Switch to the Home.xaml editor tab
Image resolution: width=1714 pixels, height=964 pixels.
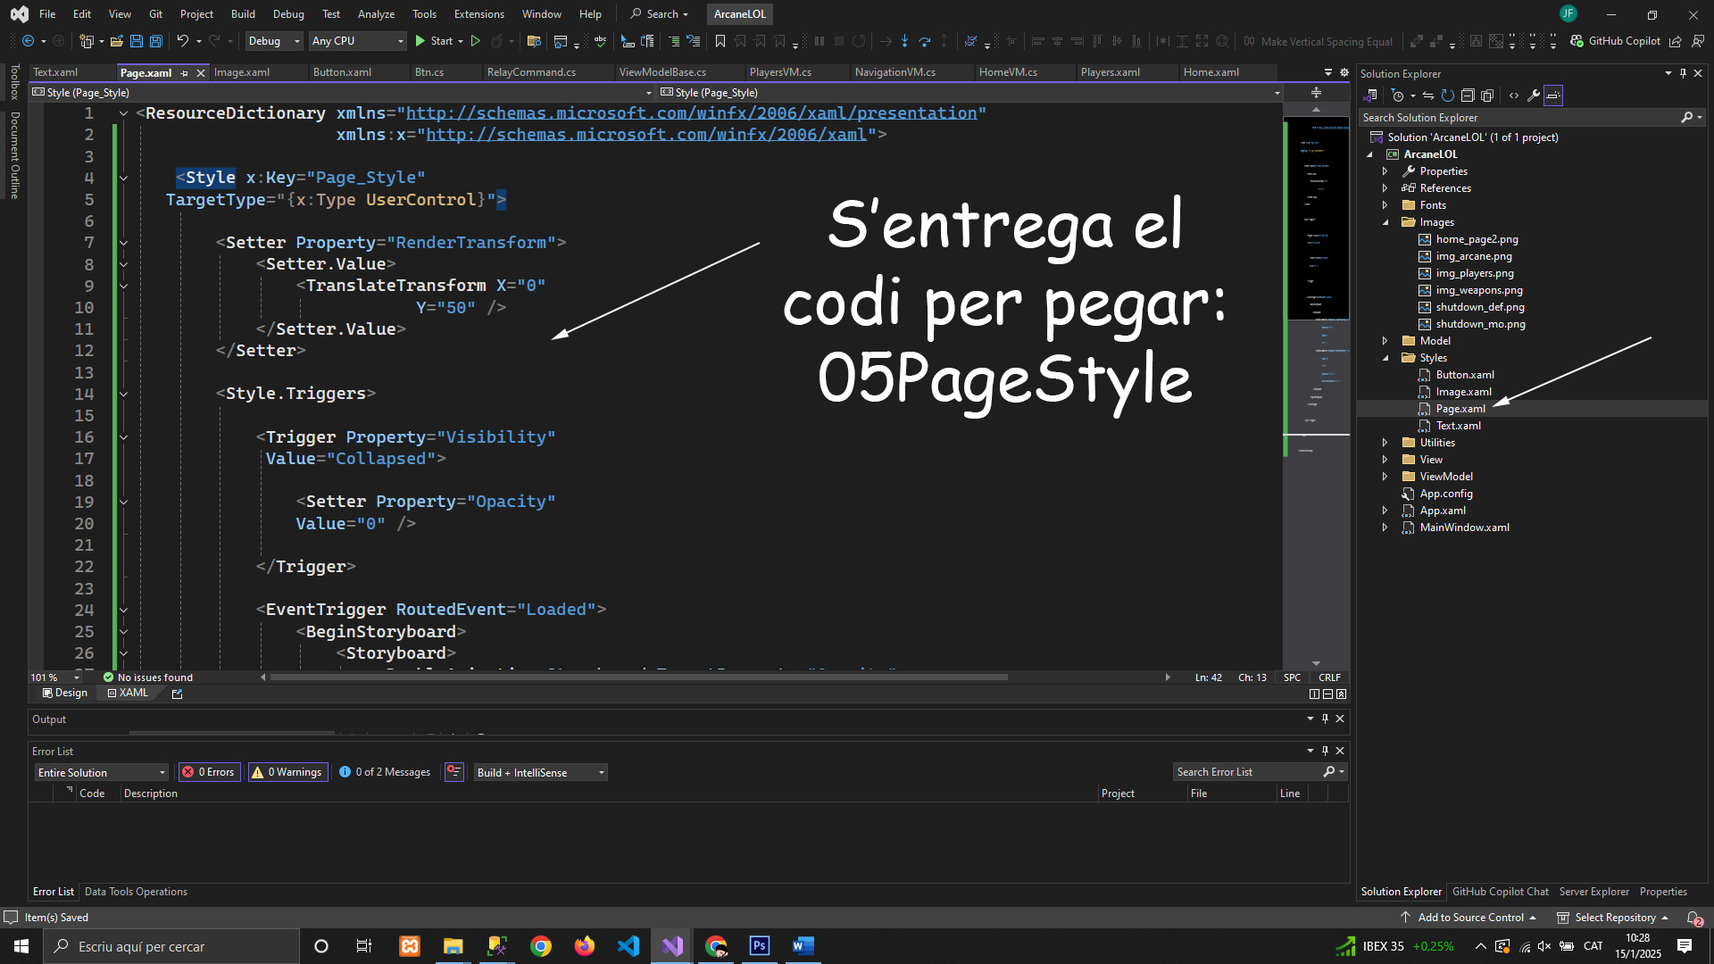click(x=1211, y=72)
